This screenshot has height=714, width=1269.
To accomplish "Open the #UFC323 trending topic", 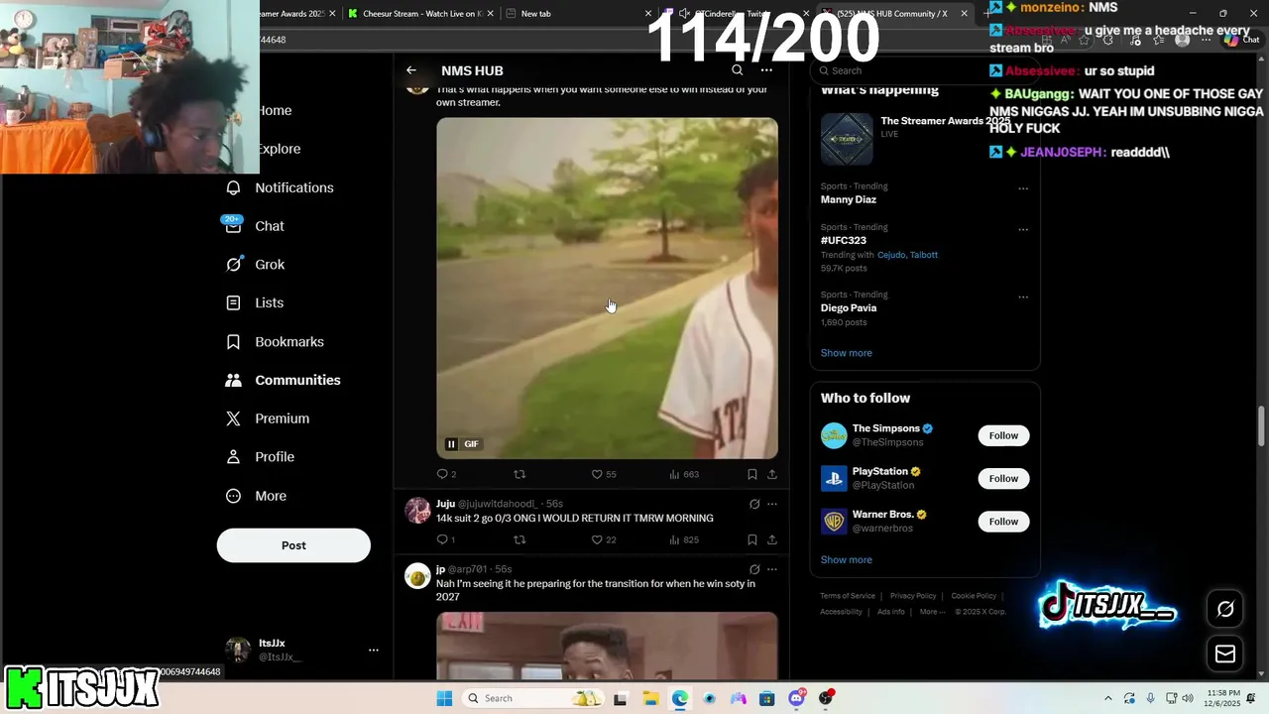I will coord(844,240).
